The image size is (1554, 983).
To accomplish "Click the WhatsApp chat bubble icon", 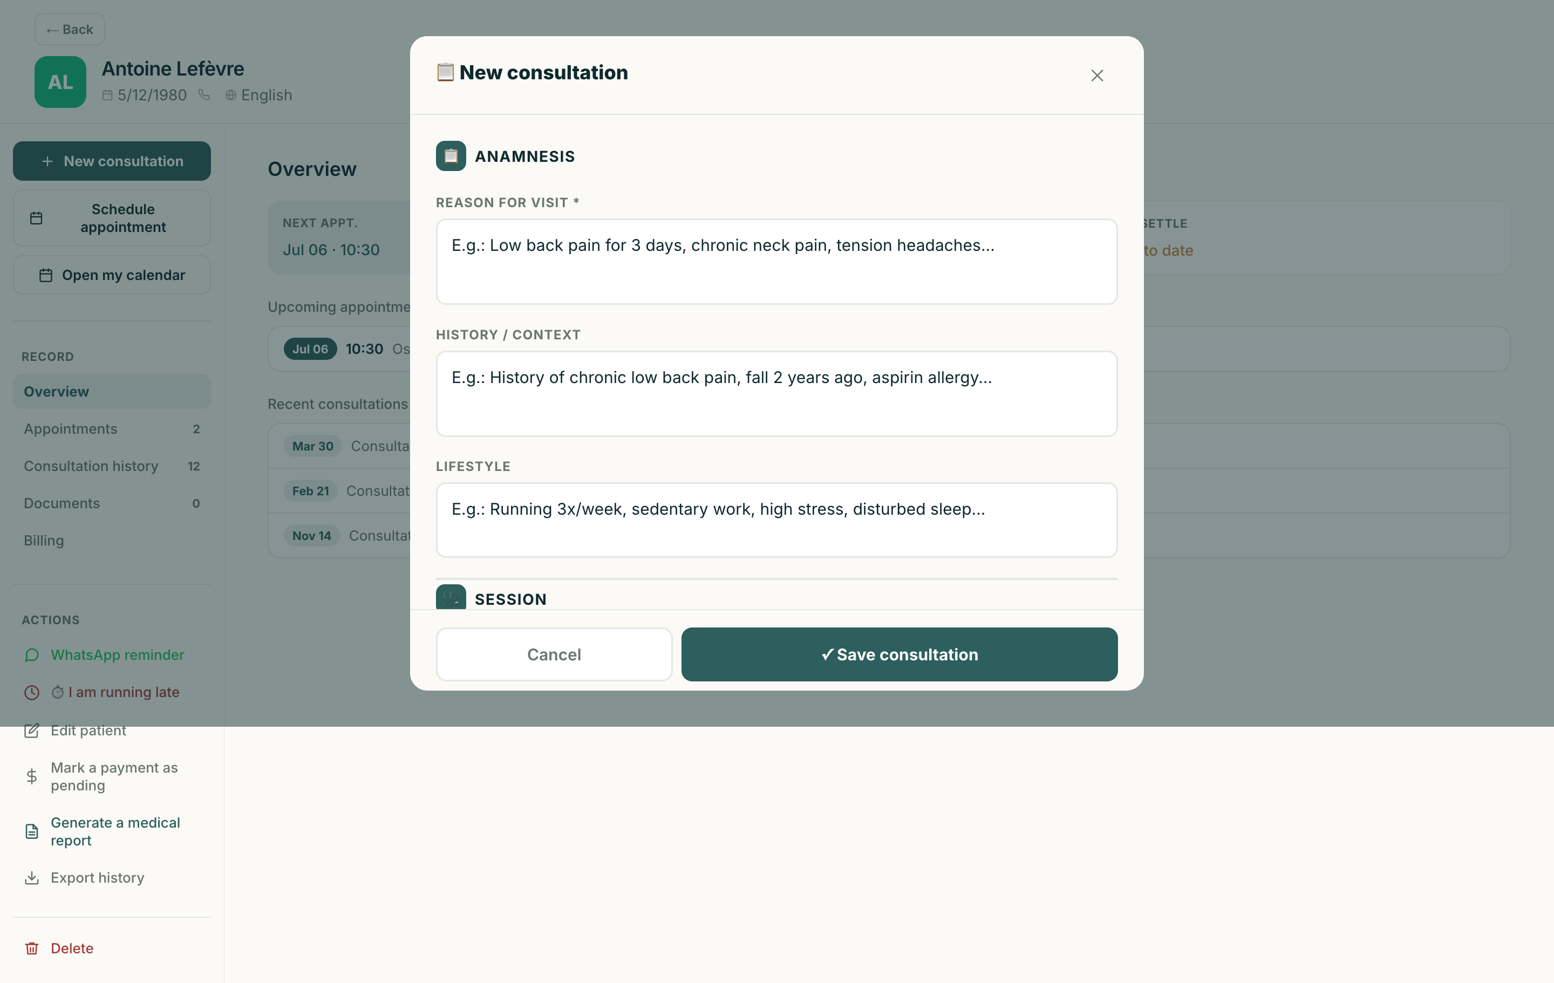I will coord(32,655).
